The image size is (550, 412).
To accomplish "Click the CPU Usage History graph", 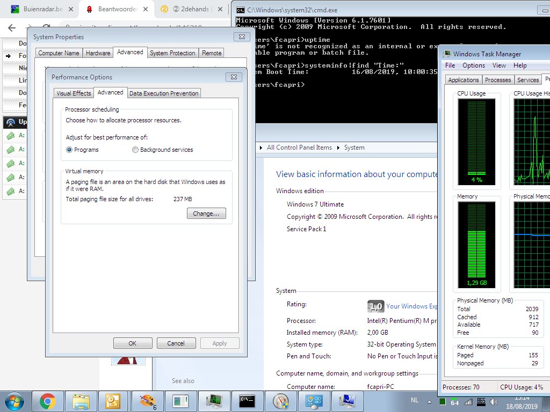I will 532,142.
